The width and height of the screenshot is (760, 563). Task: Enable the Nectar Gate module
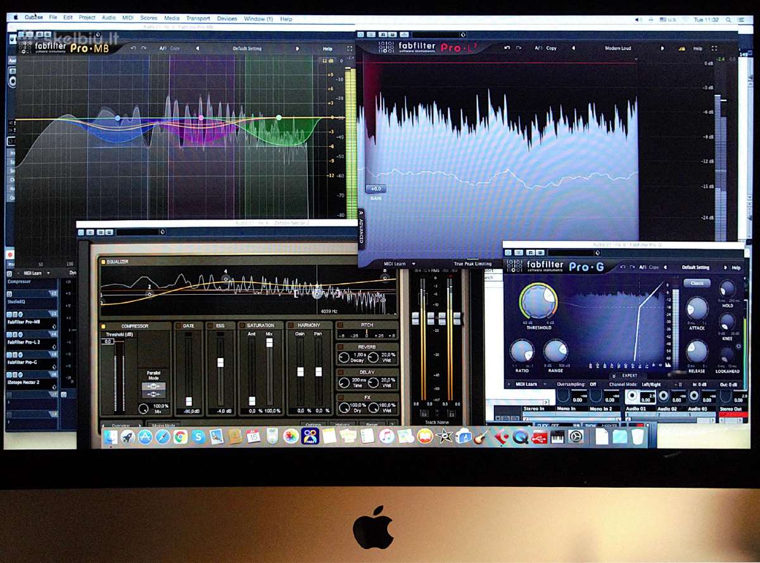coord(179,326)
